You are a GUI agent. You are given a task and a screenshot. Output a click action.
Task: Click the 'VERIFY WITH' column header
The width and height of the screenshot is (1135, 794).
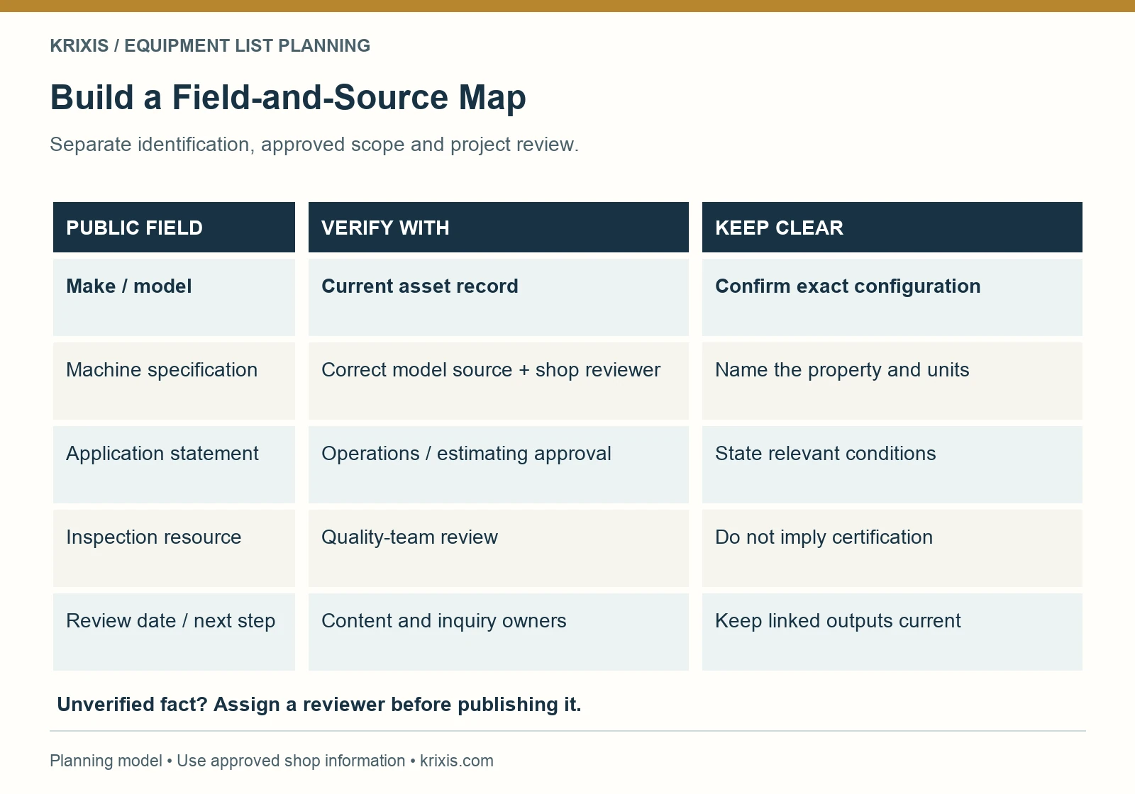499,228
